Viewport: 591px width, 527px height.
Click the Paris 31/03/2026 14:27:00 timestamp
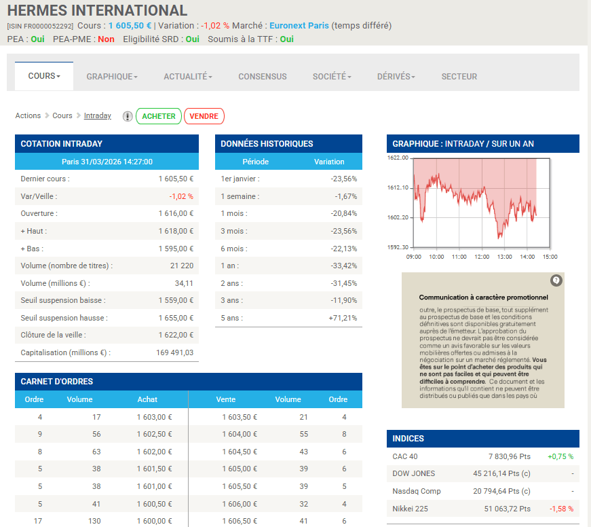tap(107, 162)
